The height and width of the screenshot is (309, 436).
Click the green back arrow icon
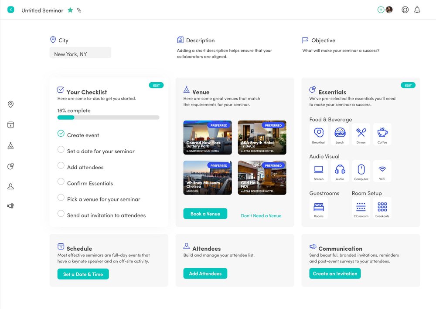(10, 10)
